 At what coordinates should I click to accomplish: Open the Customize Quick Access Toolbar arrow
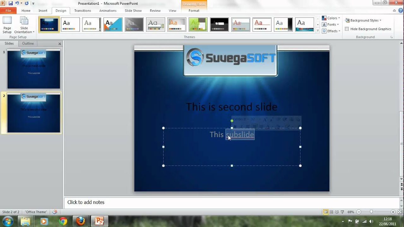33,4
